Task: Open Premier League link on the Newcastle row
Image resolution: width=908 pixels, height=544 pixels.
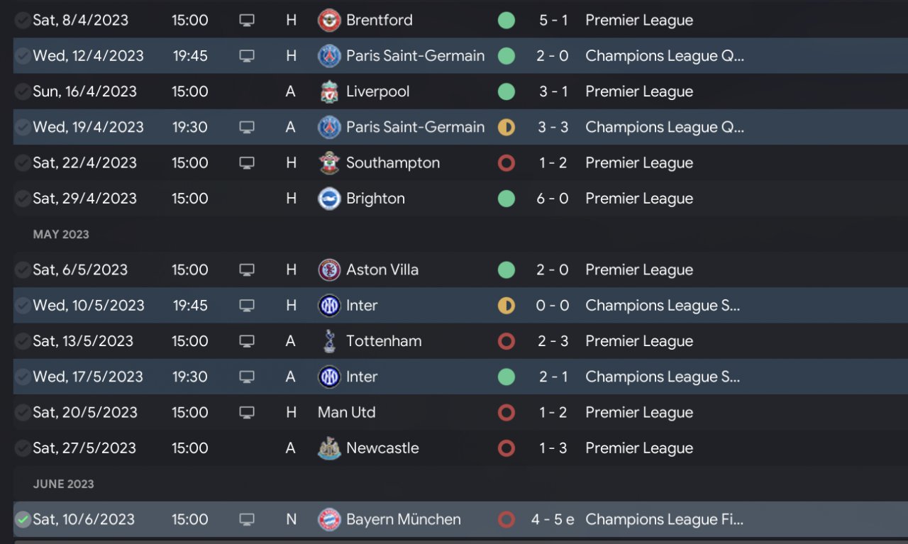Action: (x=638, y=448)
